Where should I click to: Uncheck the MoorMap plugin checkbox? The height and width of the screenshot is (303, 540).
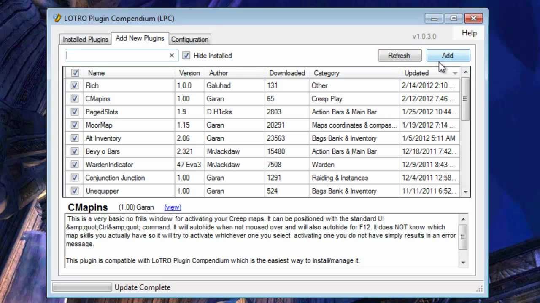pyautogui.click(x=75, y=125)
